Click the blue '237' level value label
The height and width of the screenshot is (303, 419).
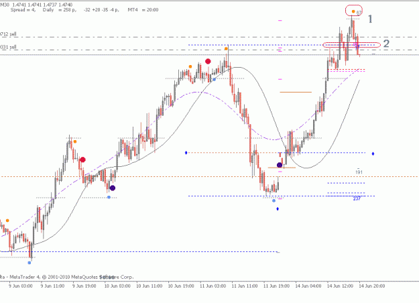pos(357,198)
